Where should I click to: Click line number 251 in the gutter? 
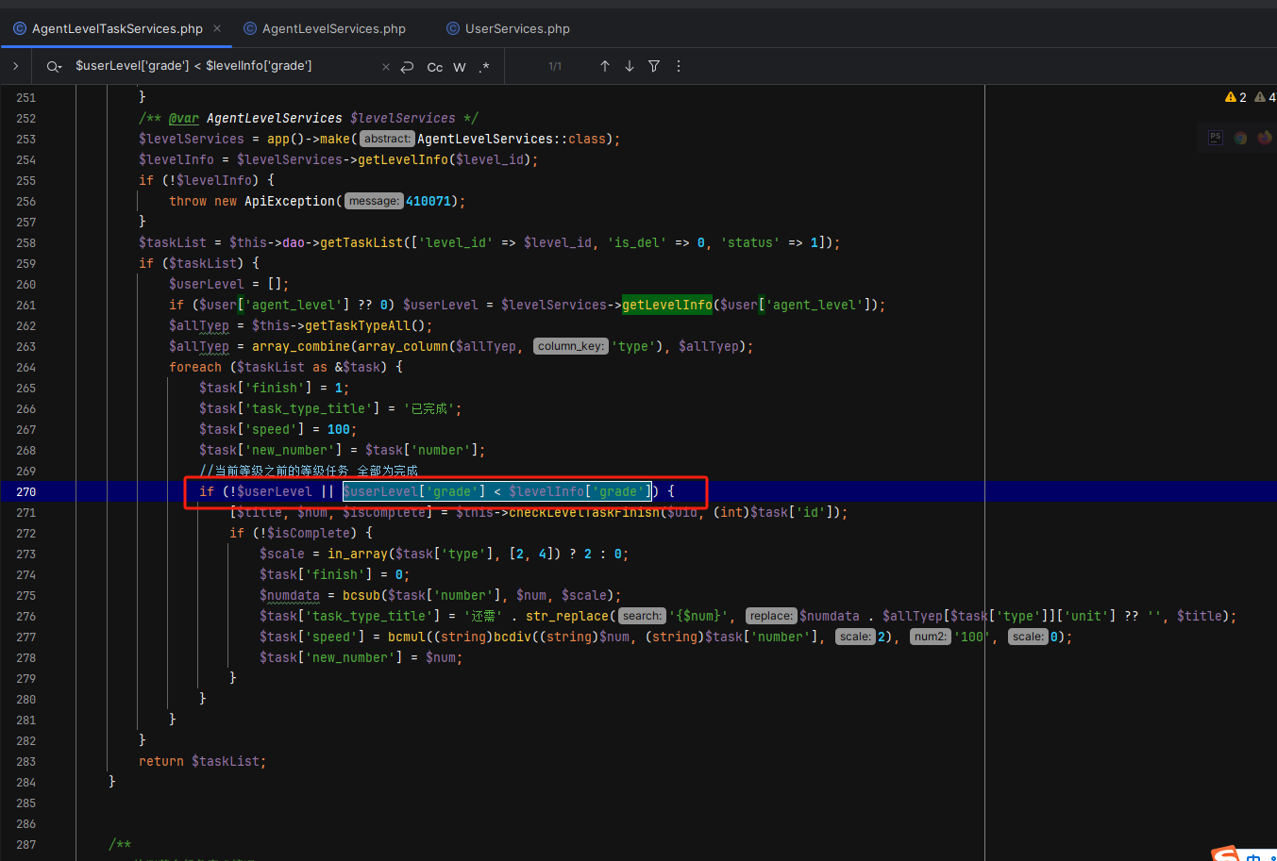click(x=26, y=97)
